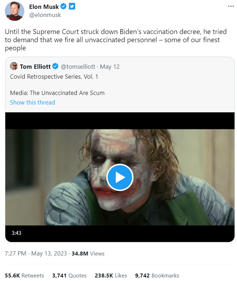Play the embedded Joker video
This screenshot has height=281, width=237.
click(x=120, y=177)
